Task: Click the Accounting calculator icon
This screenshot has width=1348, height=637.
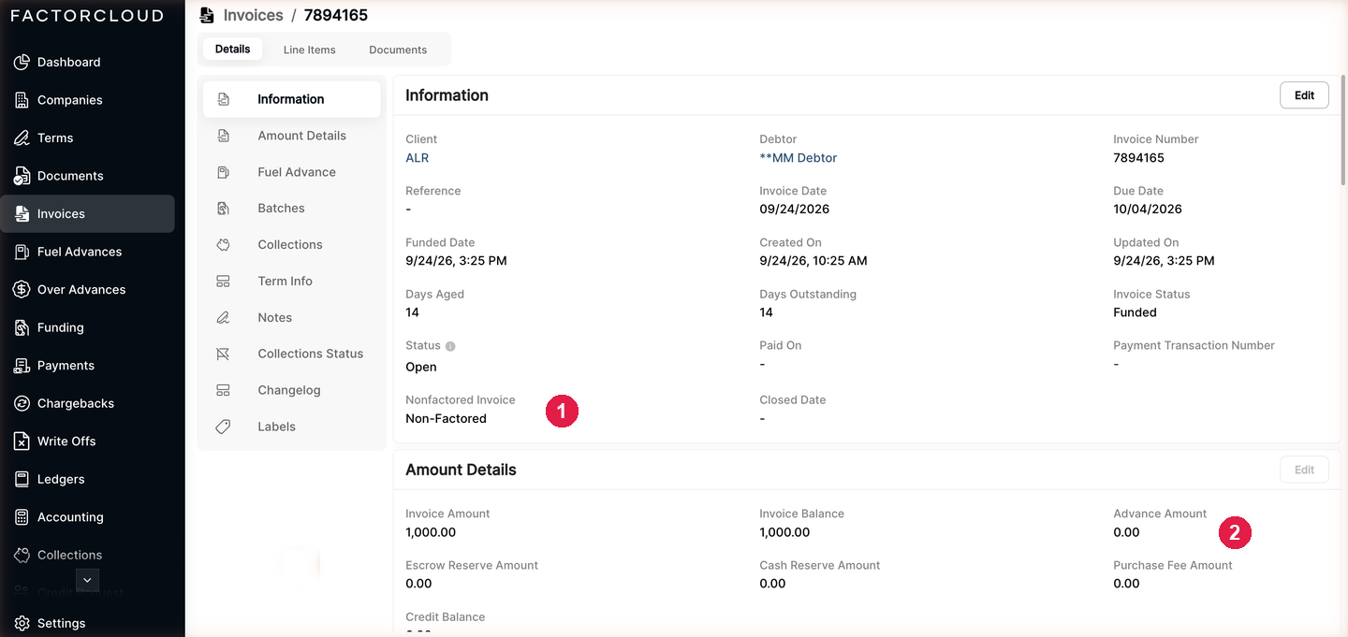Action: click(x=22, y=517)
